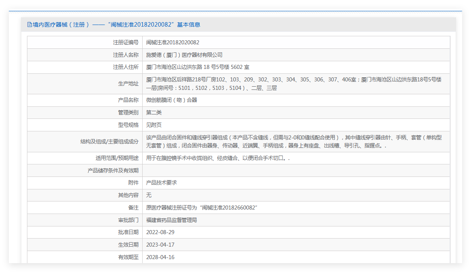The width and height of the screenshot is (471, 272).
Task: Select the structure description starting 该产品由闭合固件
Action: click(294, 141)
